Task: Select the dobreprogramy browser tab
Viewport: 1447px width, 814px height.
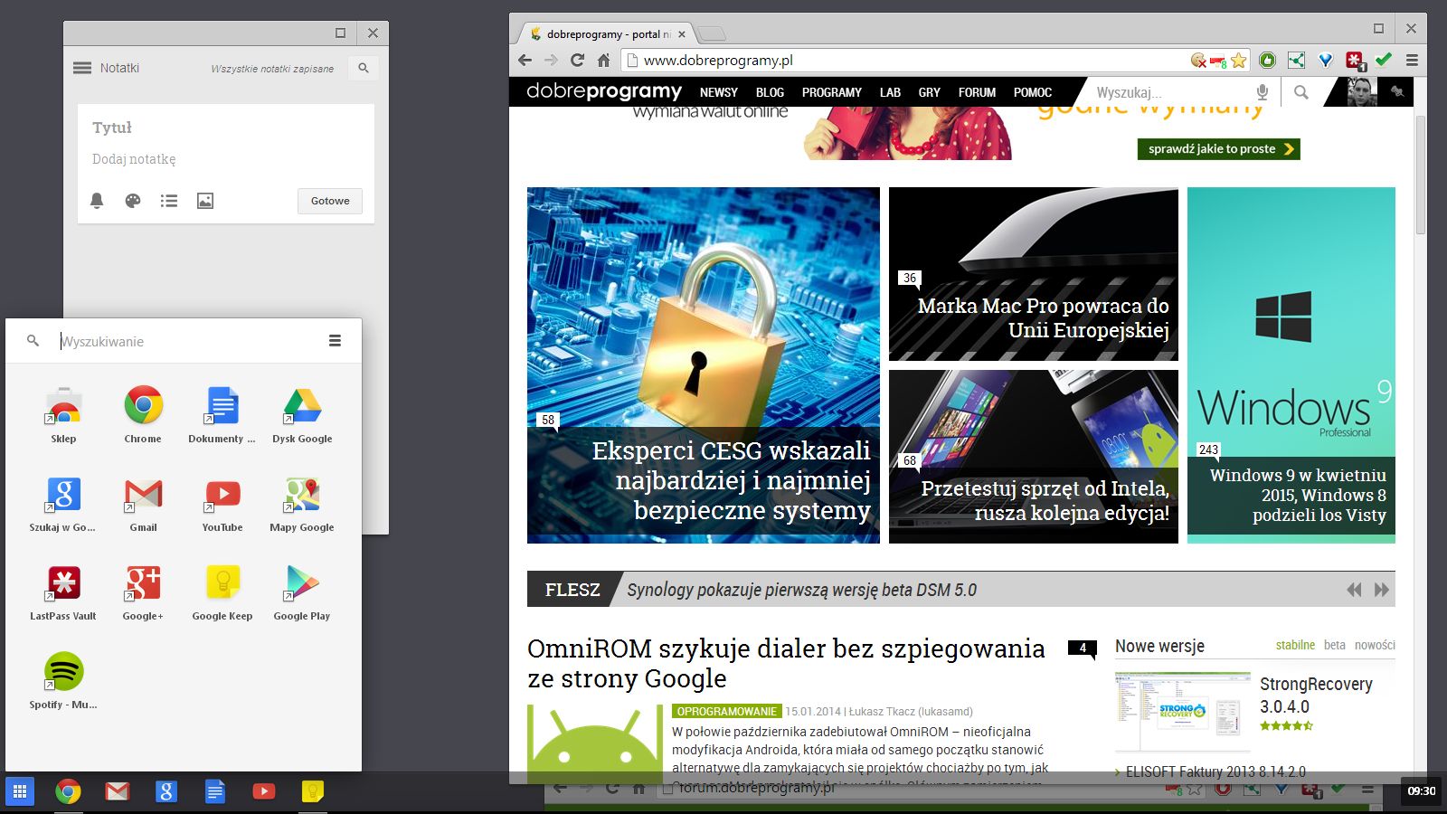Action: (606, 34)
